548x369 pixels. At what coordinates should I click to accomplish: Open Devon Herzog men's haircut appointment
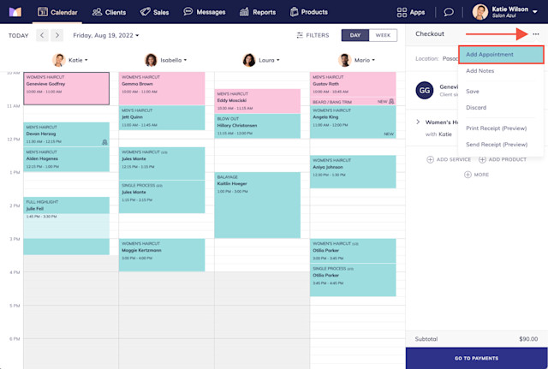(67, 134)
